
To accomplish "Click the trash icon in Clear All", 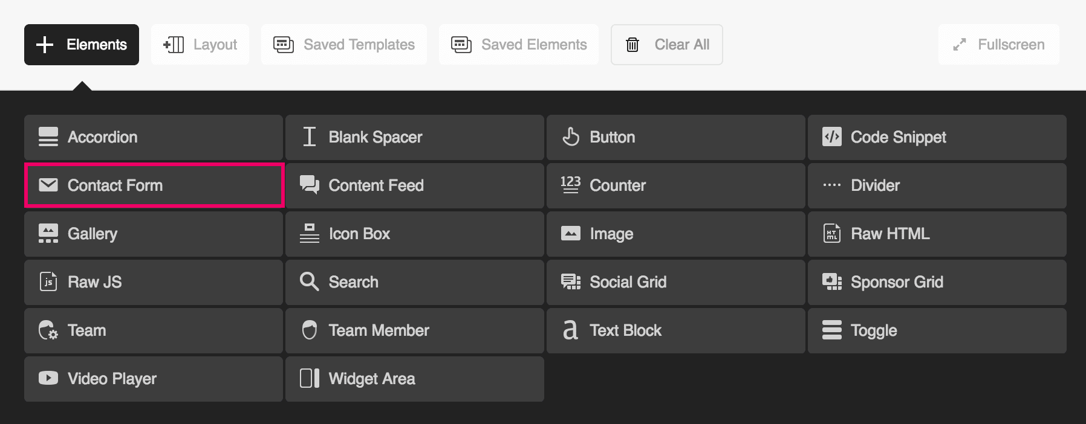I will [632, 45].
